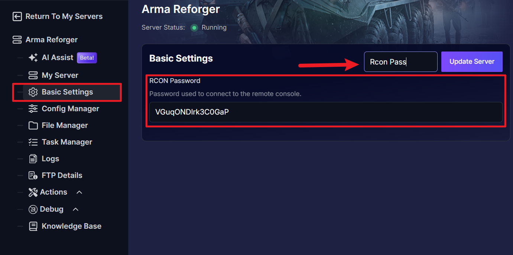Click the Update Server button

tap(472, 62)
